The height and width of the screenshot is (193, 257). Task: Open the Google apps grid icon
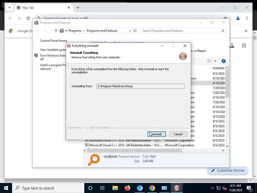pyautogui.click(x=244, y=45)
